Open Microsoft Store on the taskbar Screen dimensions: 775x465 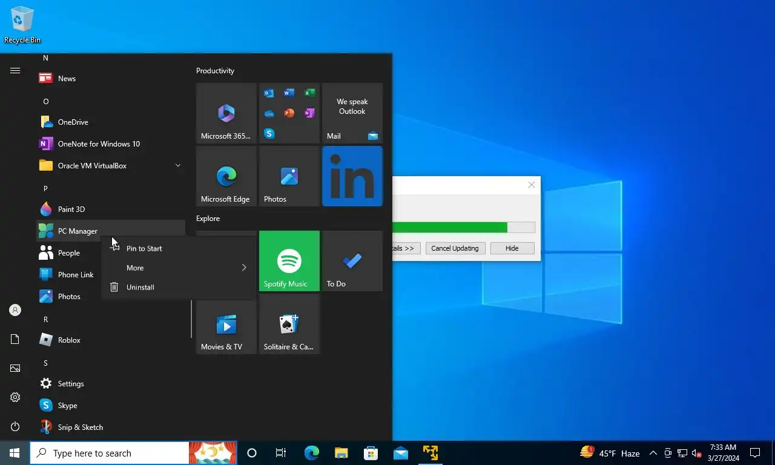[x=371, y=453]
